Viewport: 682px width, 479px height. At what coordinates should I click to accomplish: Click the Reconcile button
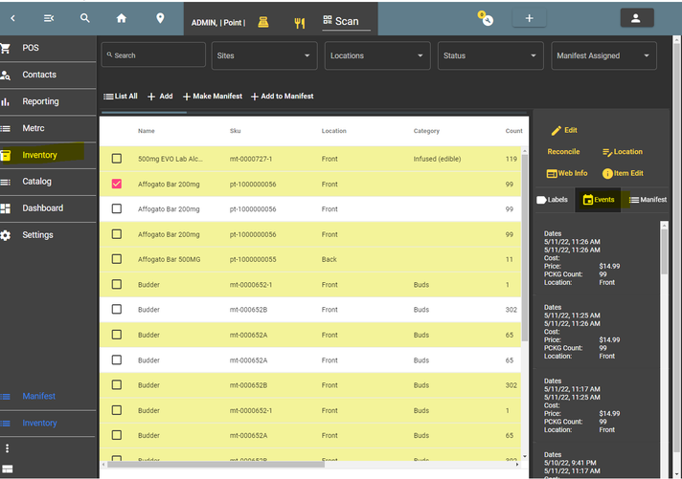(x=563, y=152)
